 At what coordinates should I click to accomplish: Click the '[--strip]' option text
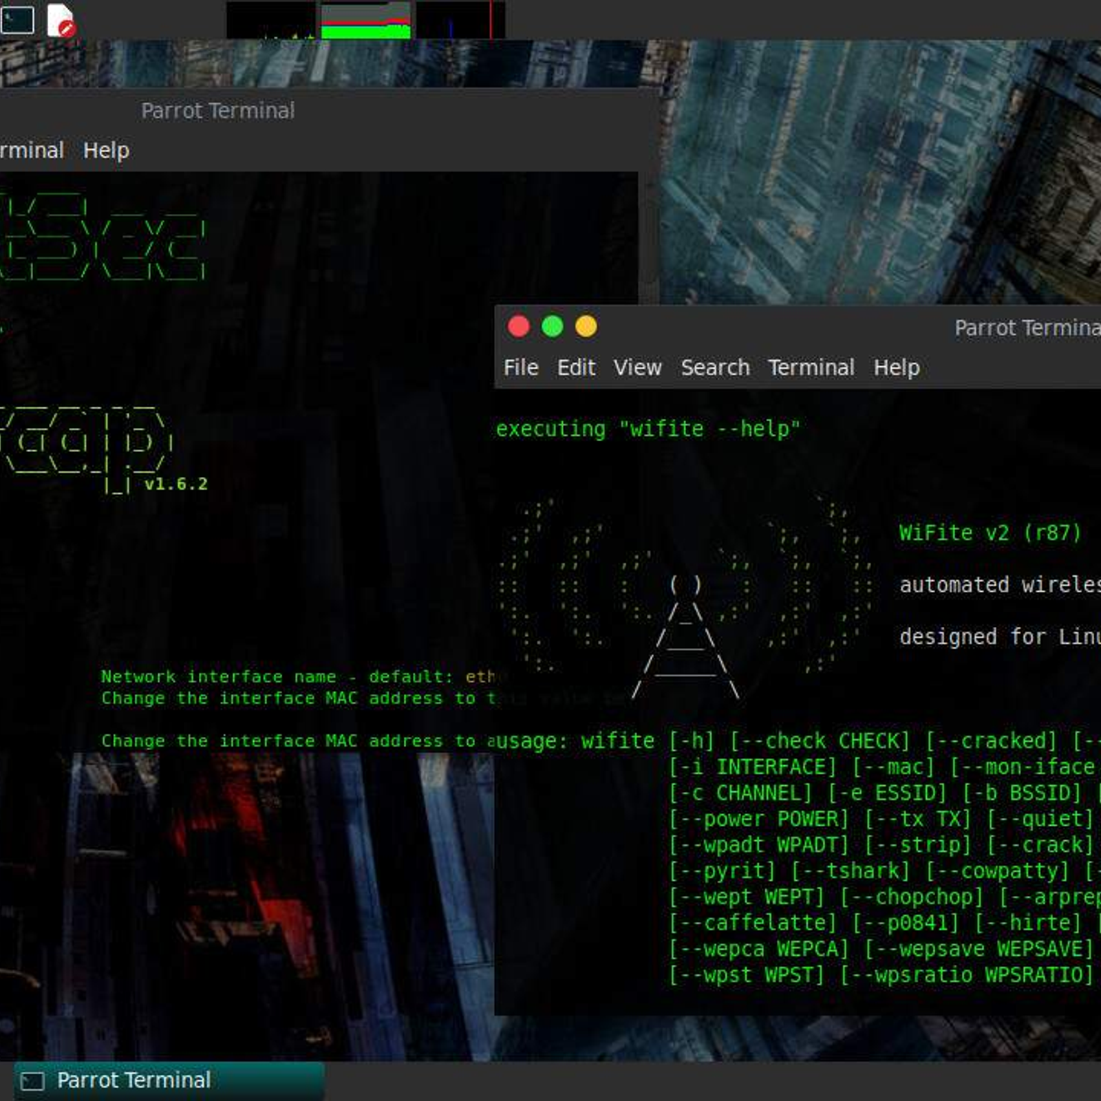pyautogui.click(x=917, y=845)
